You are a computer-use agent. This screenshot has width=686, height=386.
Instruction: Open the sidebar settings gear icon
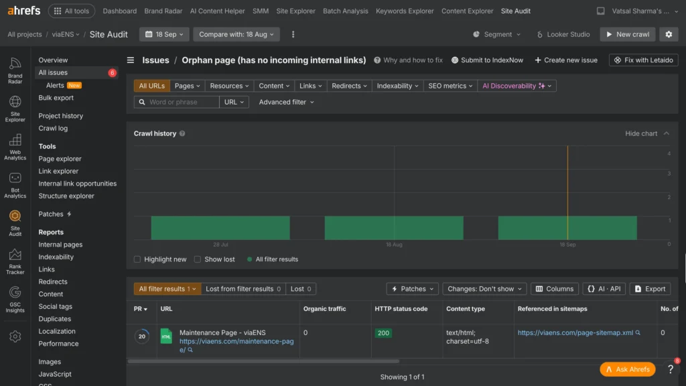[15, 336]
